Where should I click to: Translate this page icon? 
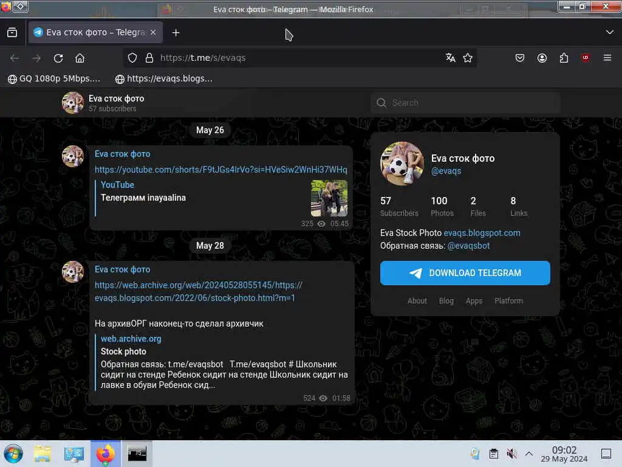tap(450, 58)
